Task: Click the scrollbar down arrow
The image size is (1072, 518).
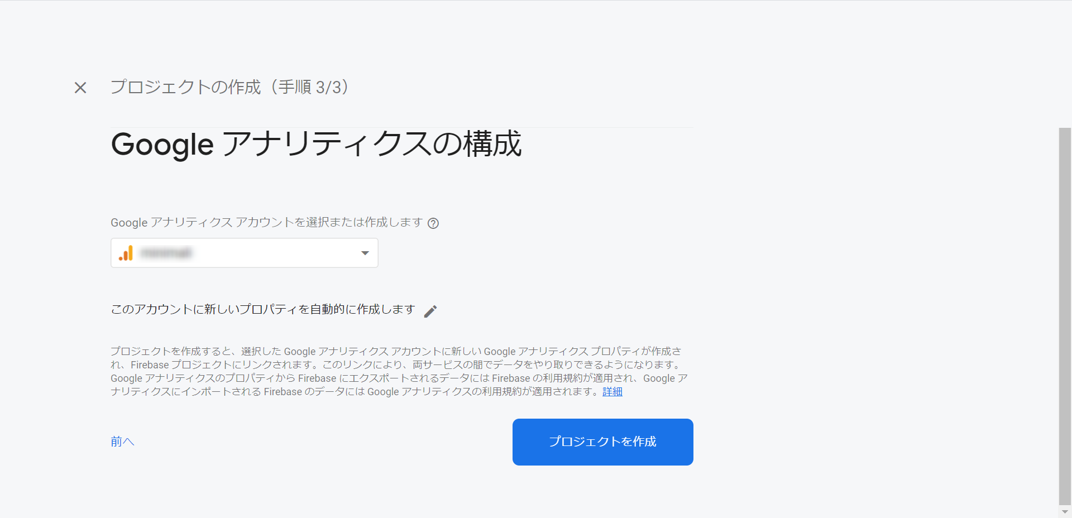Action: [1065, 512]
